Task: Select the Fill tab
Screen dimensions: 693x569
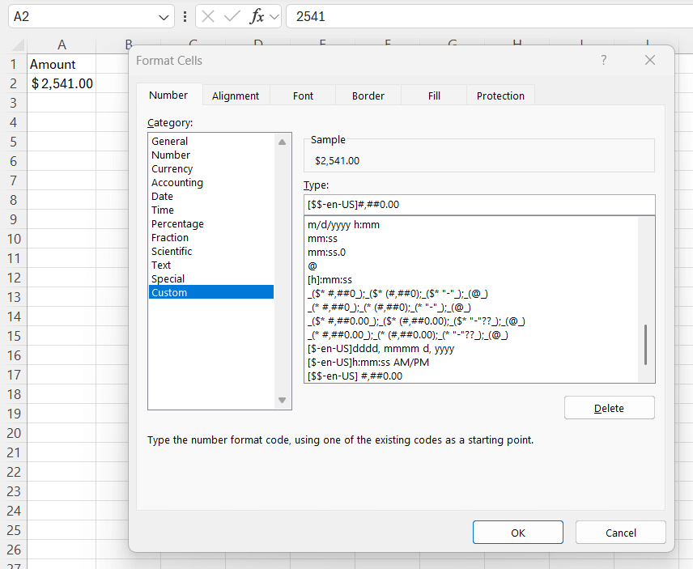Action: click(434, 96)
